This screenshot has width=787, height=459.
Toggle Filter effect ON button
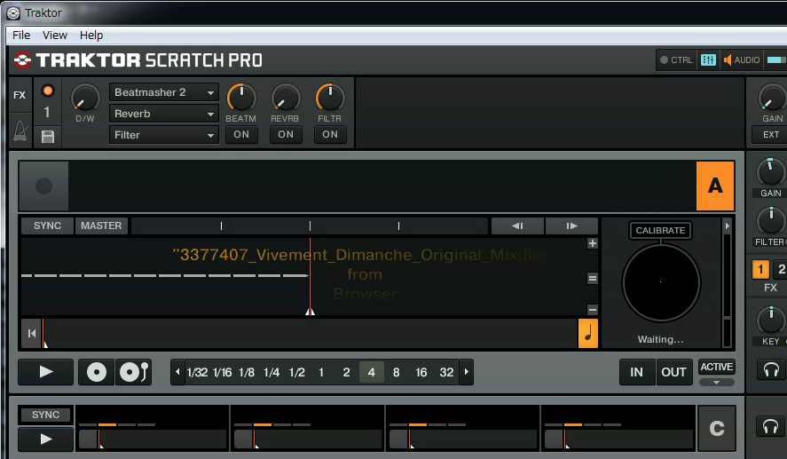330,135
